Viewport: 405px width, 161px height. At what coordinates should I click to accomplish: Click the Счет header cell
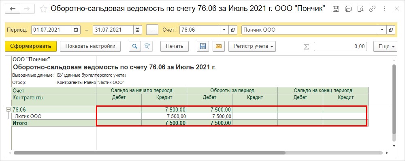click(x=54, y=90)
